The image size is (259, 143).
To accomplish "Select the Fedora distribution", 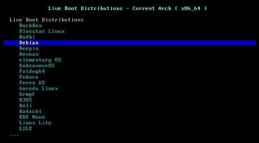I will [29, 77].
